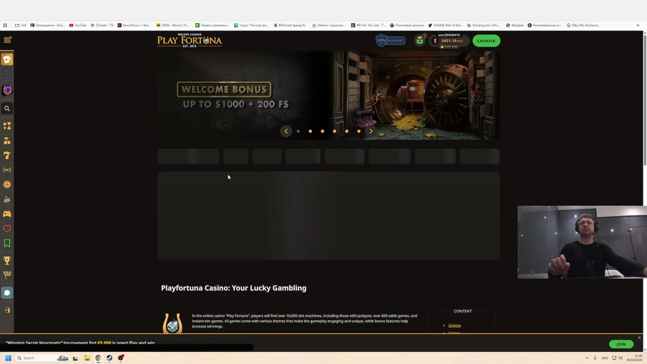Open the cherry slots icon
647x364 pixels.
[x=7, y=141]
